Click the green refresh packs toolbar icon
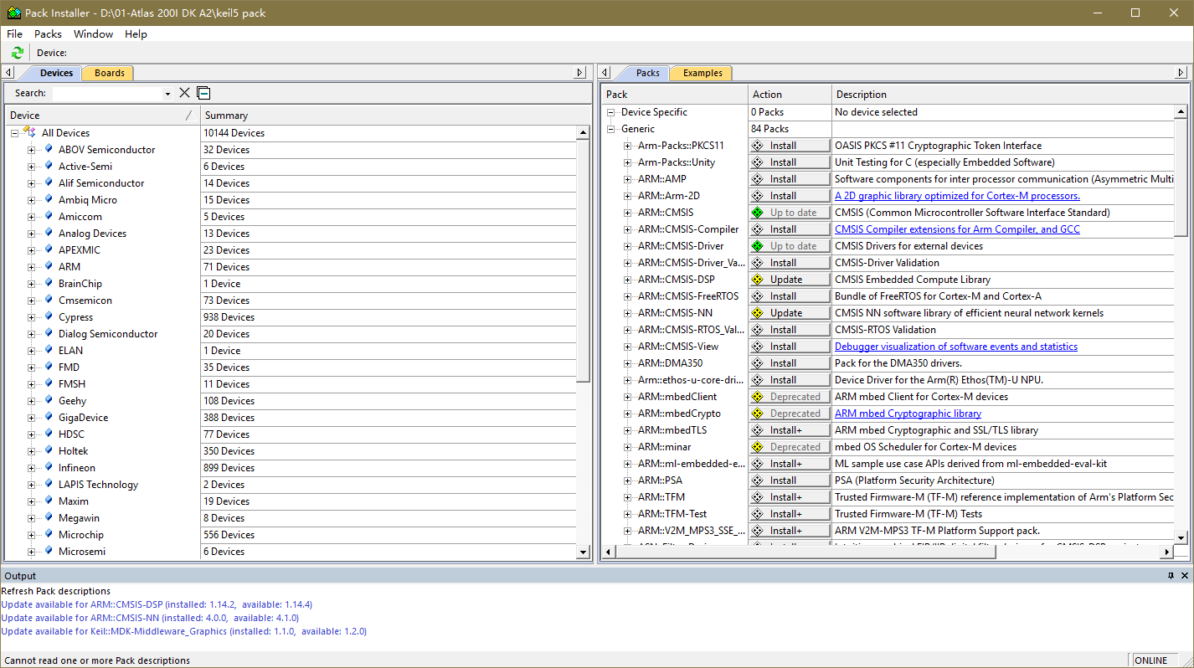 [17, 53]
